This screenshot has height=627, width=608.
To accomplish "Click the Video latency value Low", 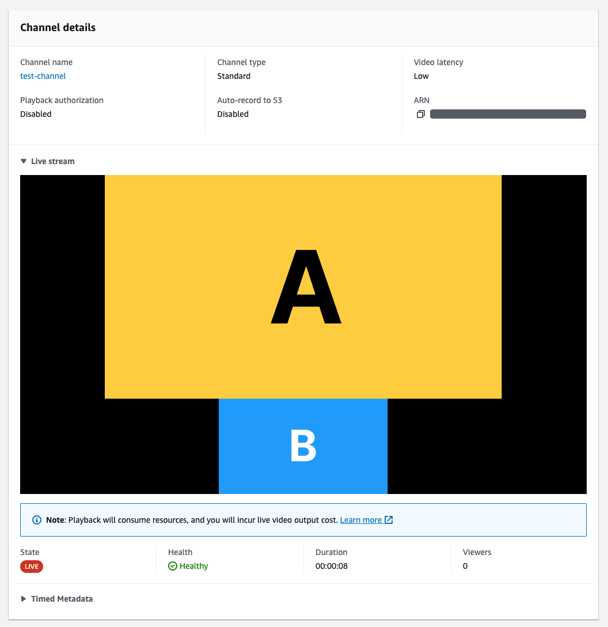I will coord(421,76).
